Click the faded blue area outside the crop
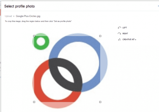 (104, 63)
